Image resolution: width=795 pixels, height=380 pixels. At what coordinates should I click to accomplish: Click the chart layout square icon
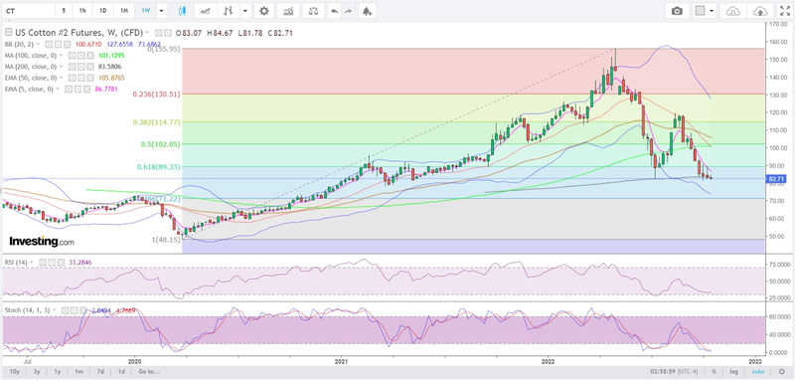pyautogui.click(x=700, y=10)
